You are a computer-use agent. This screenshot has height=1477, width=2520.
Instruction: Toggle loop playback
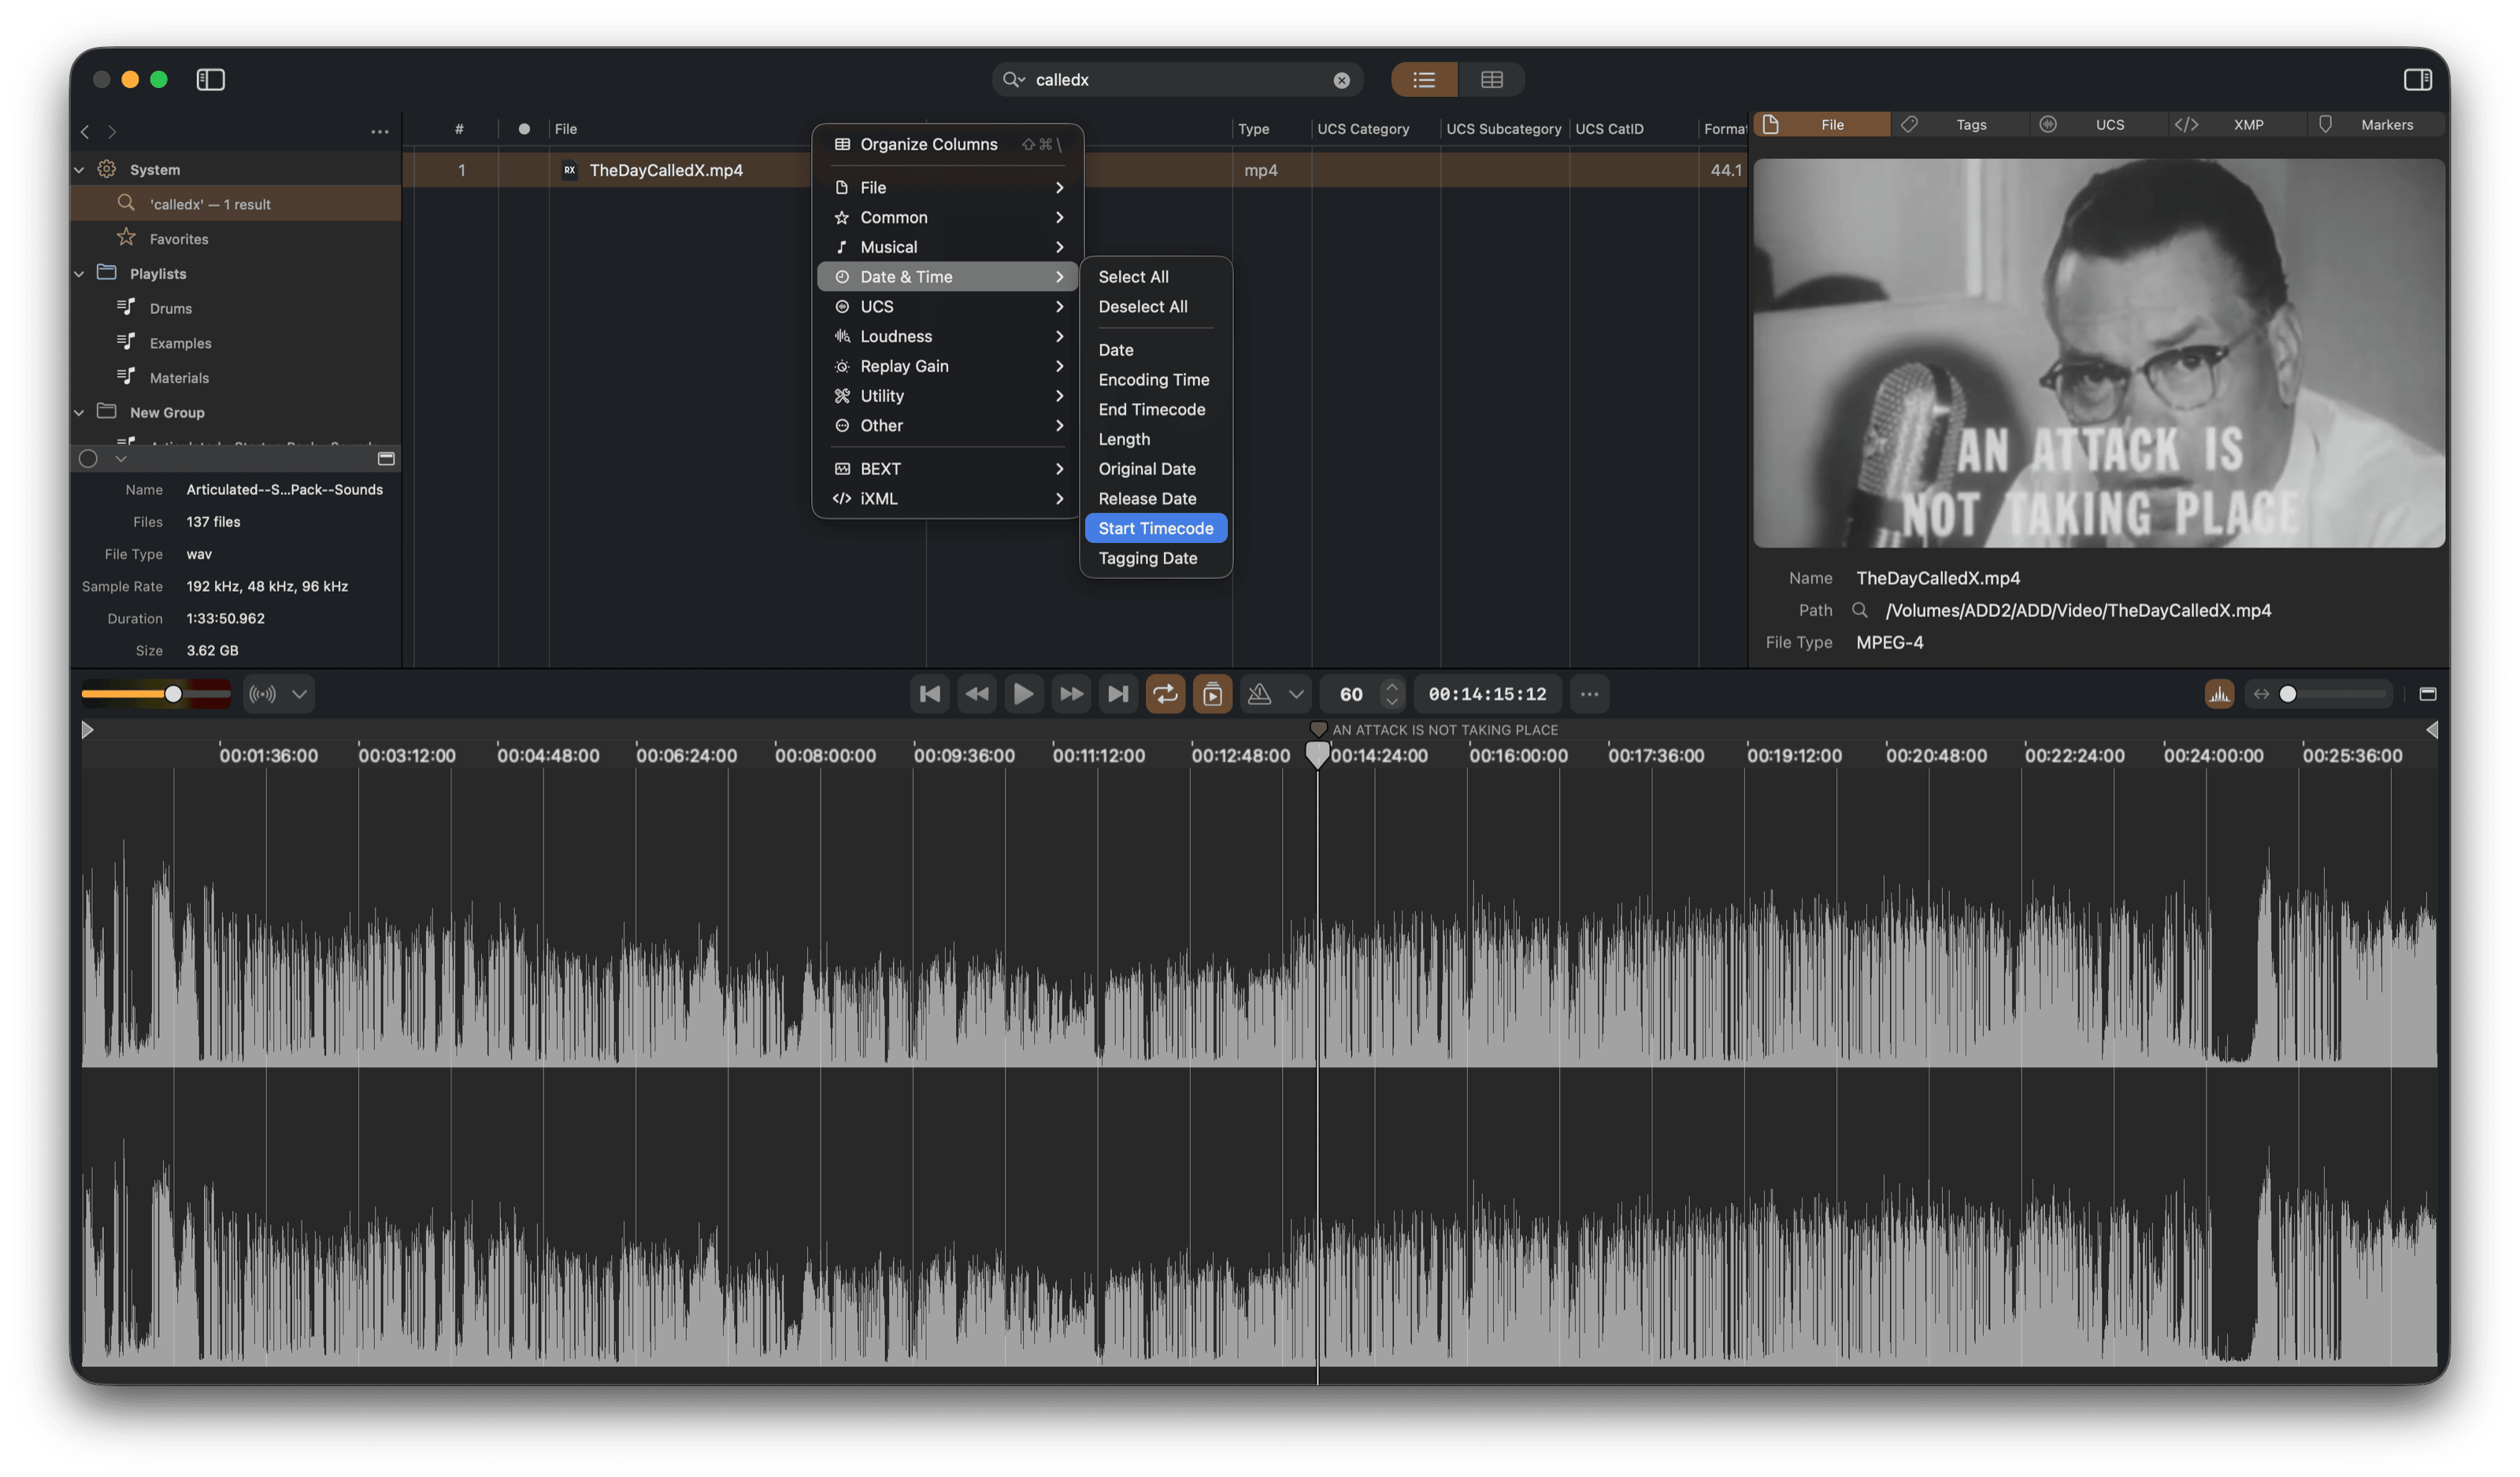[1165, 695]
